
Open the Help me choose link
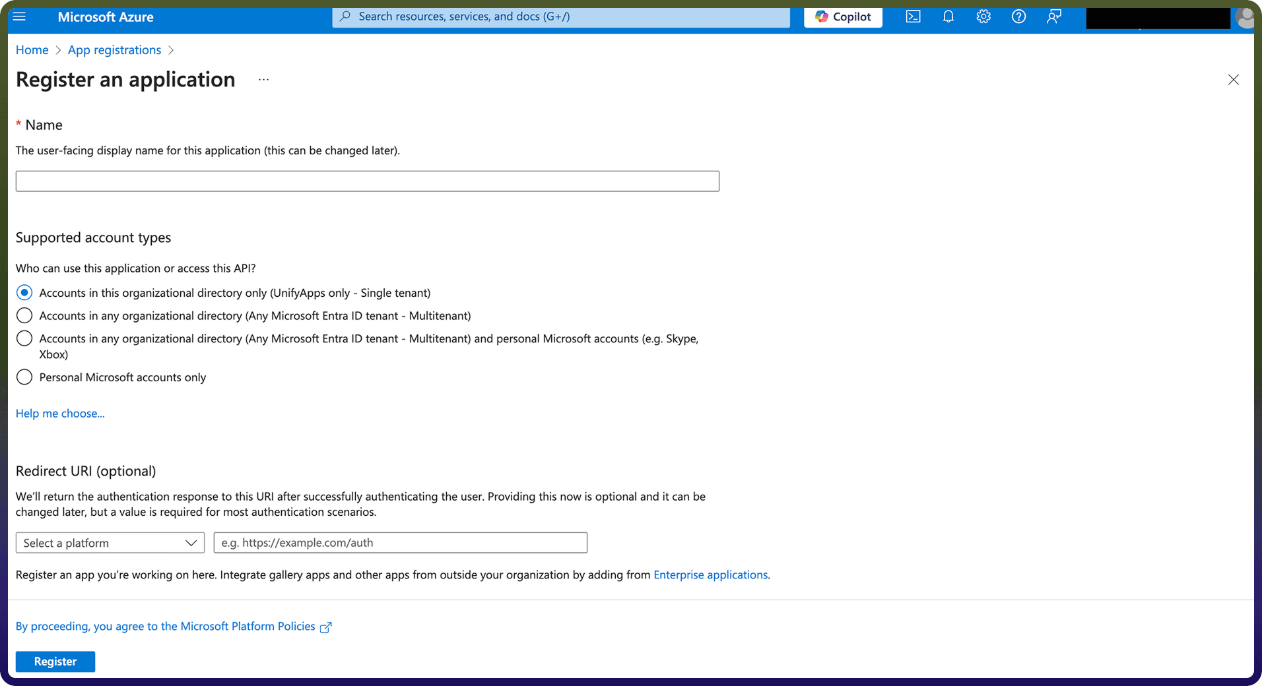[60, 414]
